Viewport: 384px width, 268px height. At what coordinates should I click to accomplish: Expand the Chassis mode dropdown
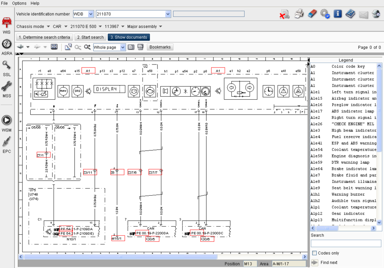(48, 27)
